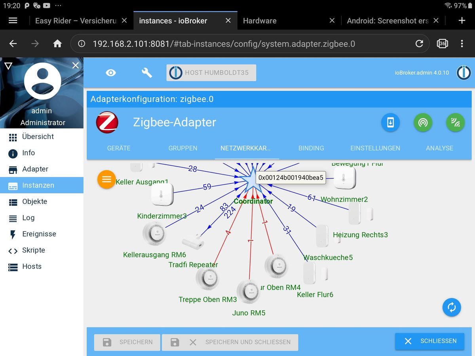Open the tab counter showing 36 tabs
Screen dimensions: 475x356
[442, 44]
